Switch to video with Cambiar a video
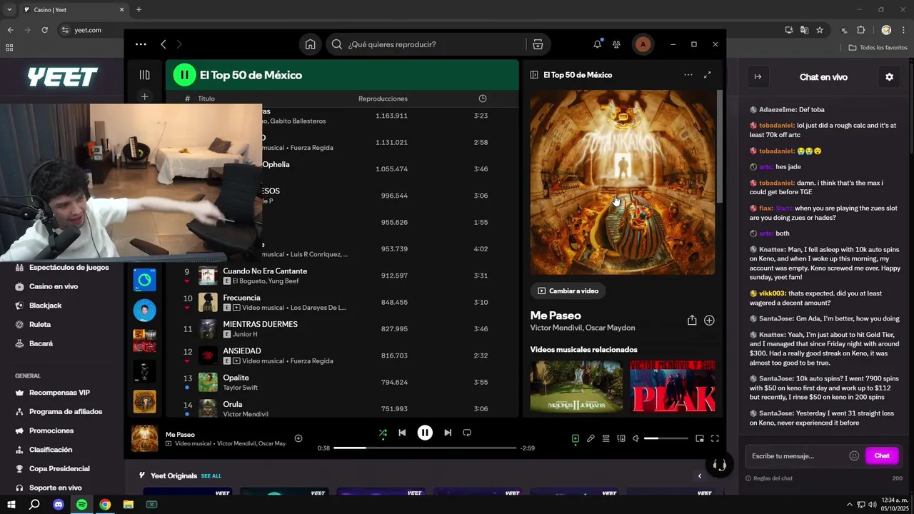 click(568, 291)
